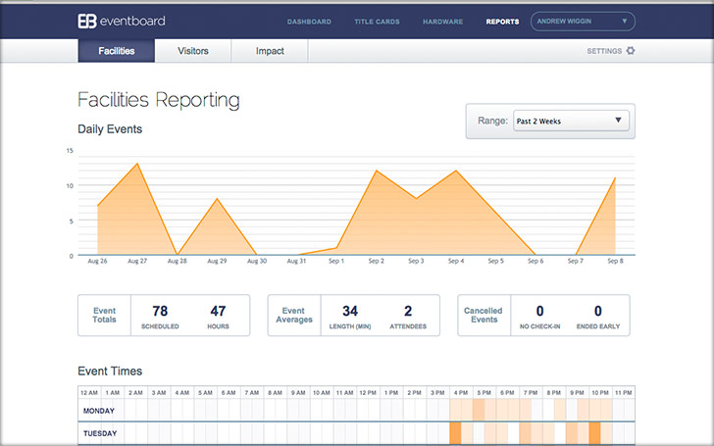714x446 pixels.
Task: Open Title Cards navigation item
Action: pos(377,22)
